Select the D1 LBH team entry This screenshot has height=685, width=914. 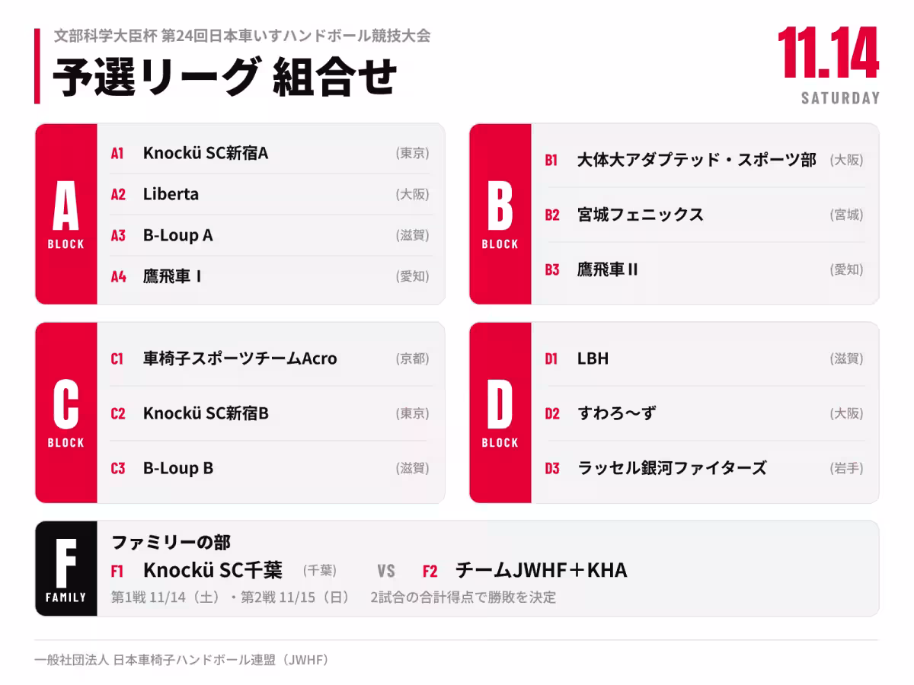[705, 358]
